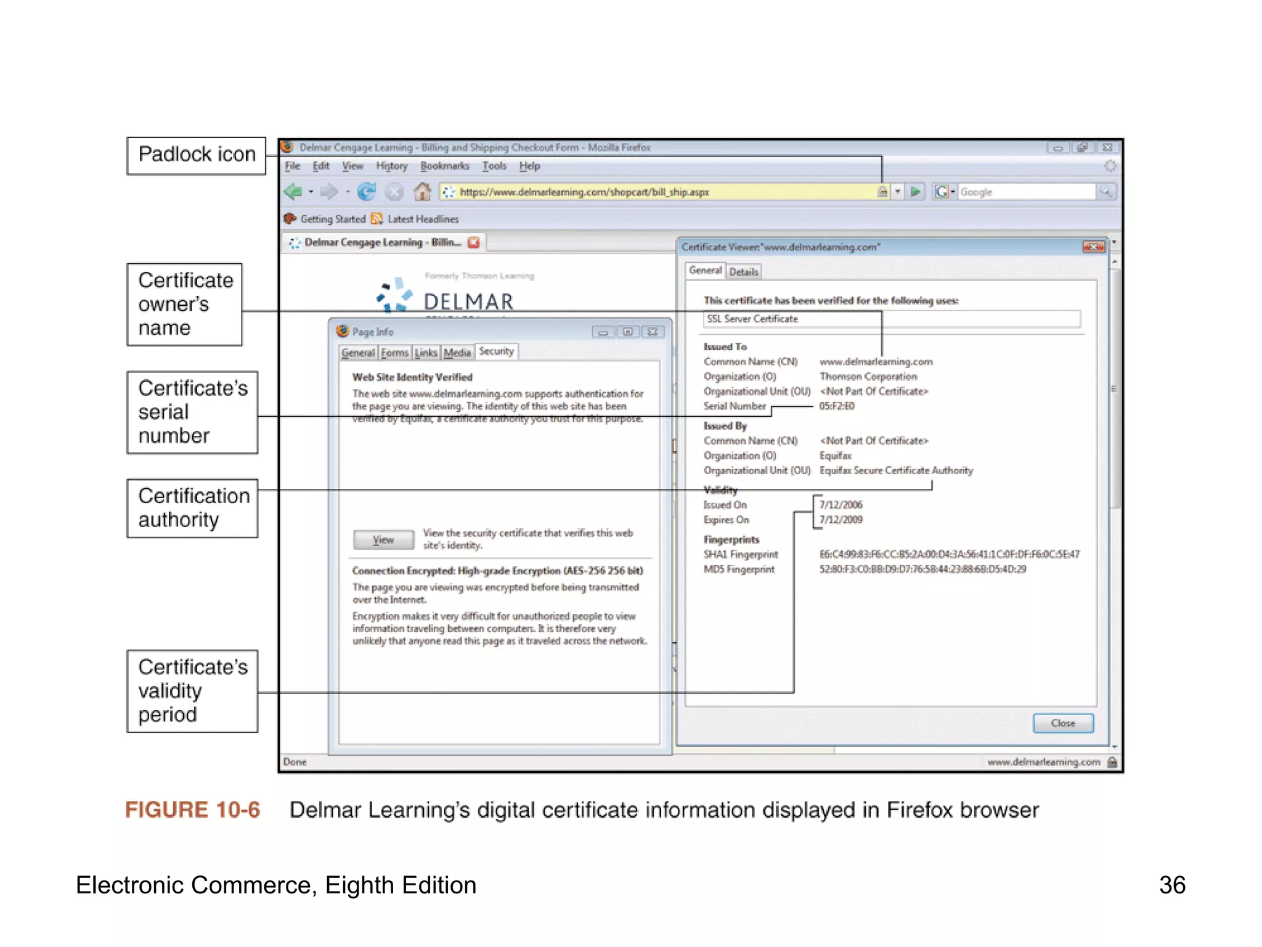Viewport: 1262px width, 947px height.
Task: Click into the Google search field
Action: [1026, 192]
